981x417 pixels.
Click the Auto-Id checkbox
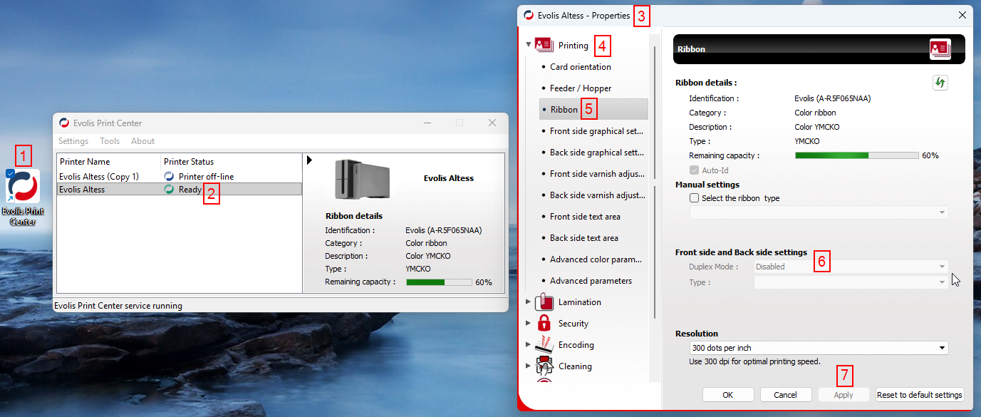(x=694, y=170)
